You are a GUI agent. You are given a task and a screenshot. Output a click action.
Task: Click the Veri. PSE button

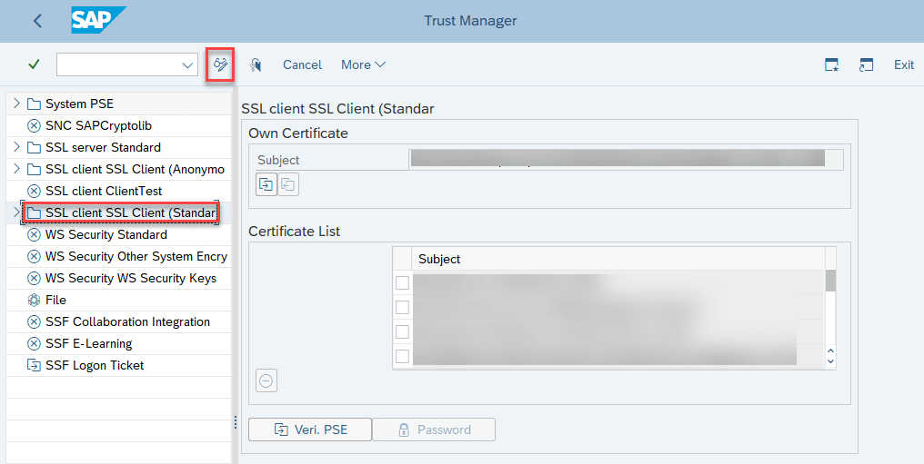point(310,429)
